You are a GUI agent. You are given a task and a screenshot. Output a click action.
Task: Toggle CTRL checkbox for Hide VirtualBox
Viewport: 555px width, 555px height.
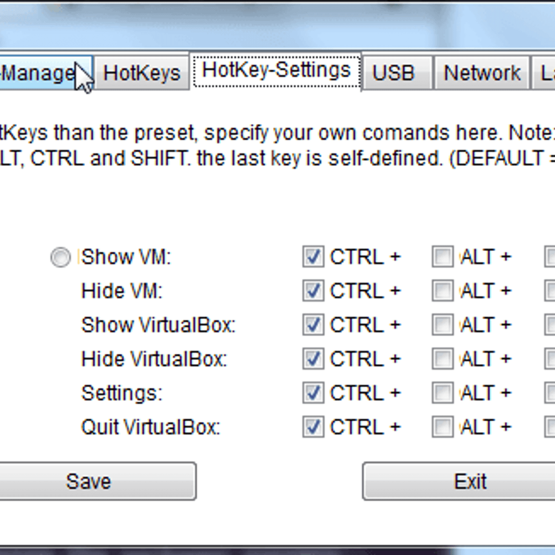click(x=313, y=359)
